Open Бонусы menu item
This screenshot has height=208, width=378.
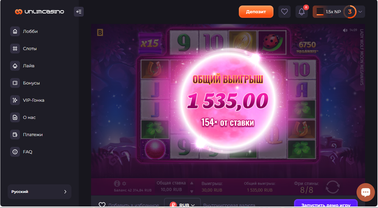pos(31,83)
